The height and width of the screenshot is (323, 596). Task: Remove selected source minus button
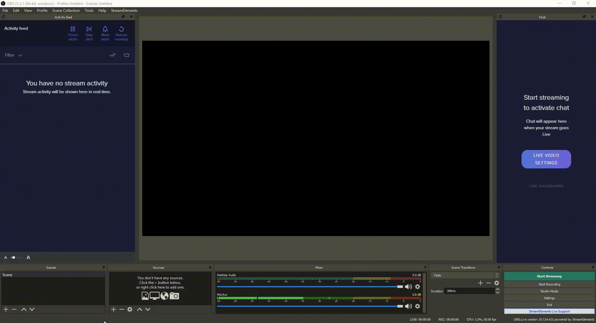point(122,309)
